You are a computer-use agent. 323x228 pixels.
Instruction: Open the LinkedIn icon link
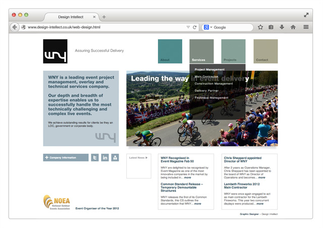pos(105,158)
